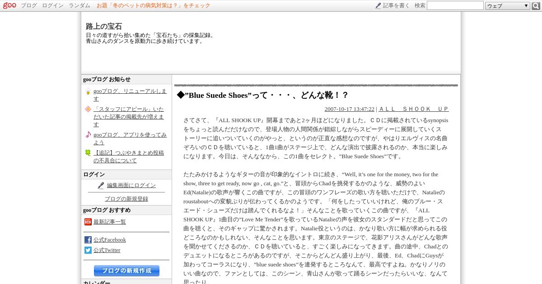
Task: Focus the 検索 text field
Action: click(x=455, y=5)
